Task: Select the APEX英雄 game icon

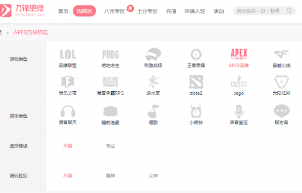Action: point(239,54)
